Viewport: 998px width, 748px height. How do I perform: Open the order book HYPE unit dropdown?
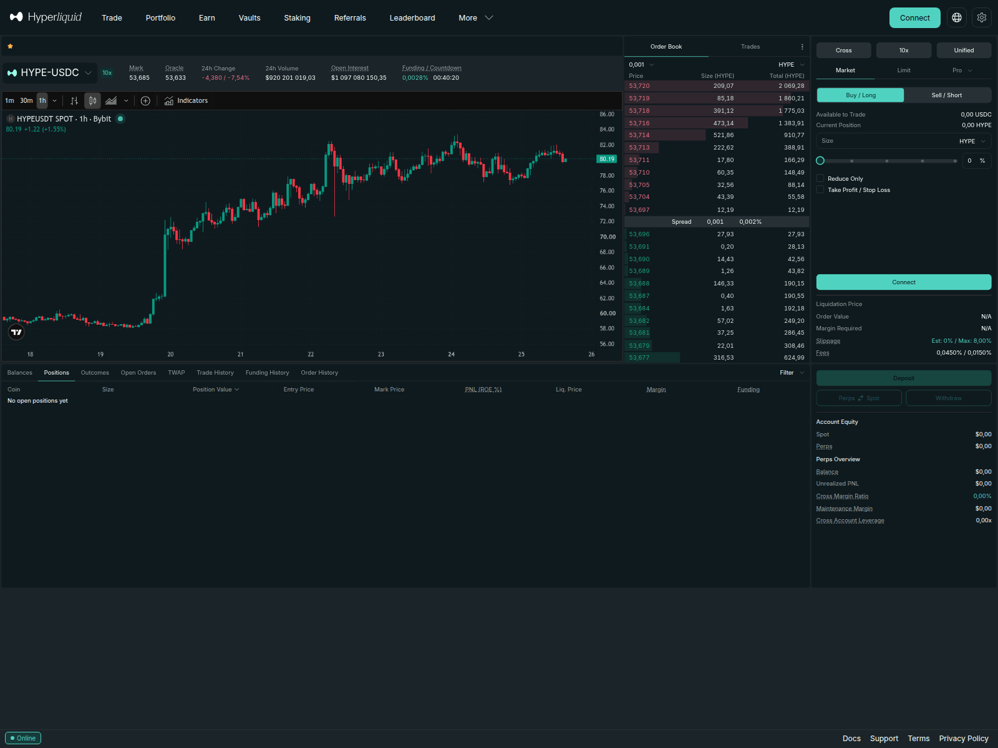point(792,65)
